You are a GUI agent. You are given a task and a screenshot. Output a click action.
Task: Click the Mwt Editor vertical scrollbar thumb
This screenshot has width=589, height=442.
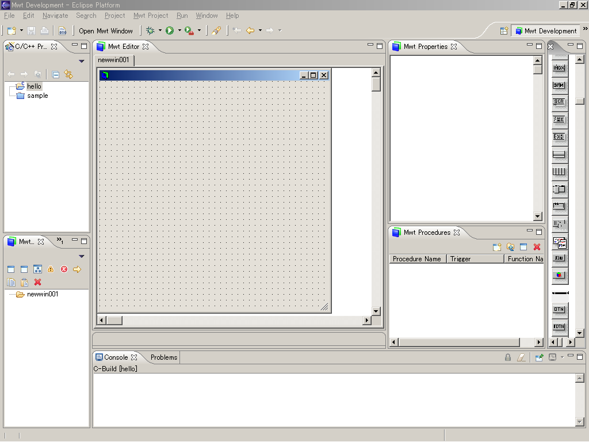[x=376, y=85]
